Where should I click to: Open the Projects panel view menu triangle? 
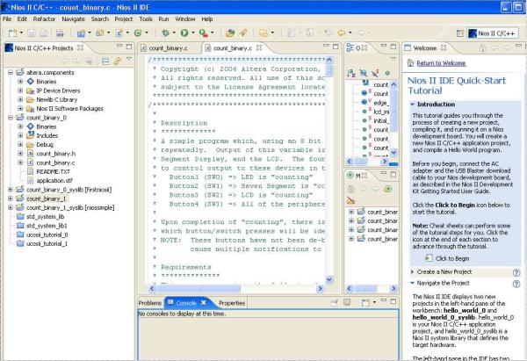(x=129, y=60)
